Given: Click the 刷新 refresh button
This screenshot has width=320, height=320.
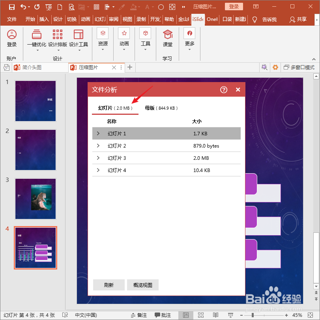Looking at the screenshot, I should click(x=109, y=285).
